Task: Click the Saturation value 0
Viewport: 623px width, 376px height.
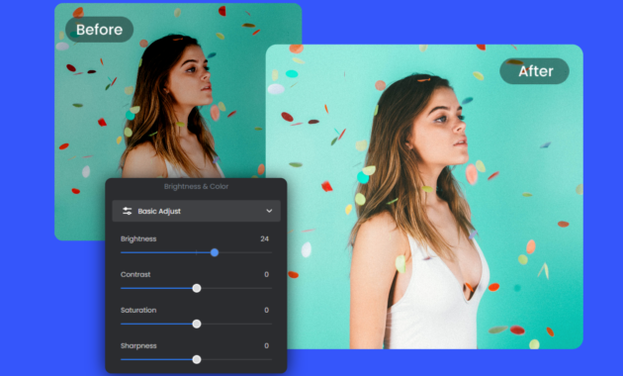Action: click(267, 310)
